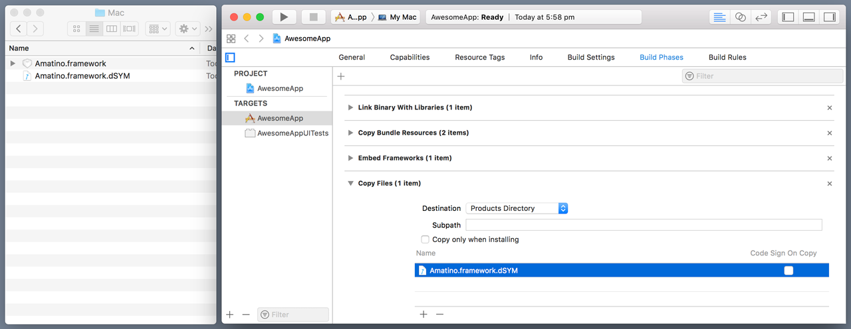Enable Copy only when installing
The image size is (851, 329).
[425, 239]
